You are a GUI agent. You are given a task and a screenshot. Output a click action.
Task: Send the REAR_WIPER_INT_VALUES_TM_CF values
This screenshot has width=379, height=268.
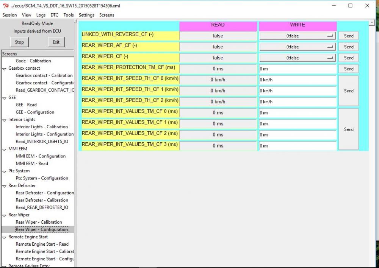[x=349, y=129]
